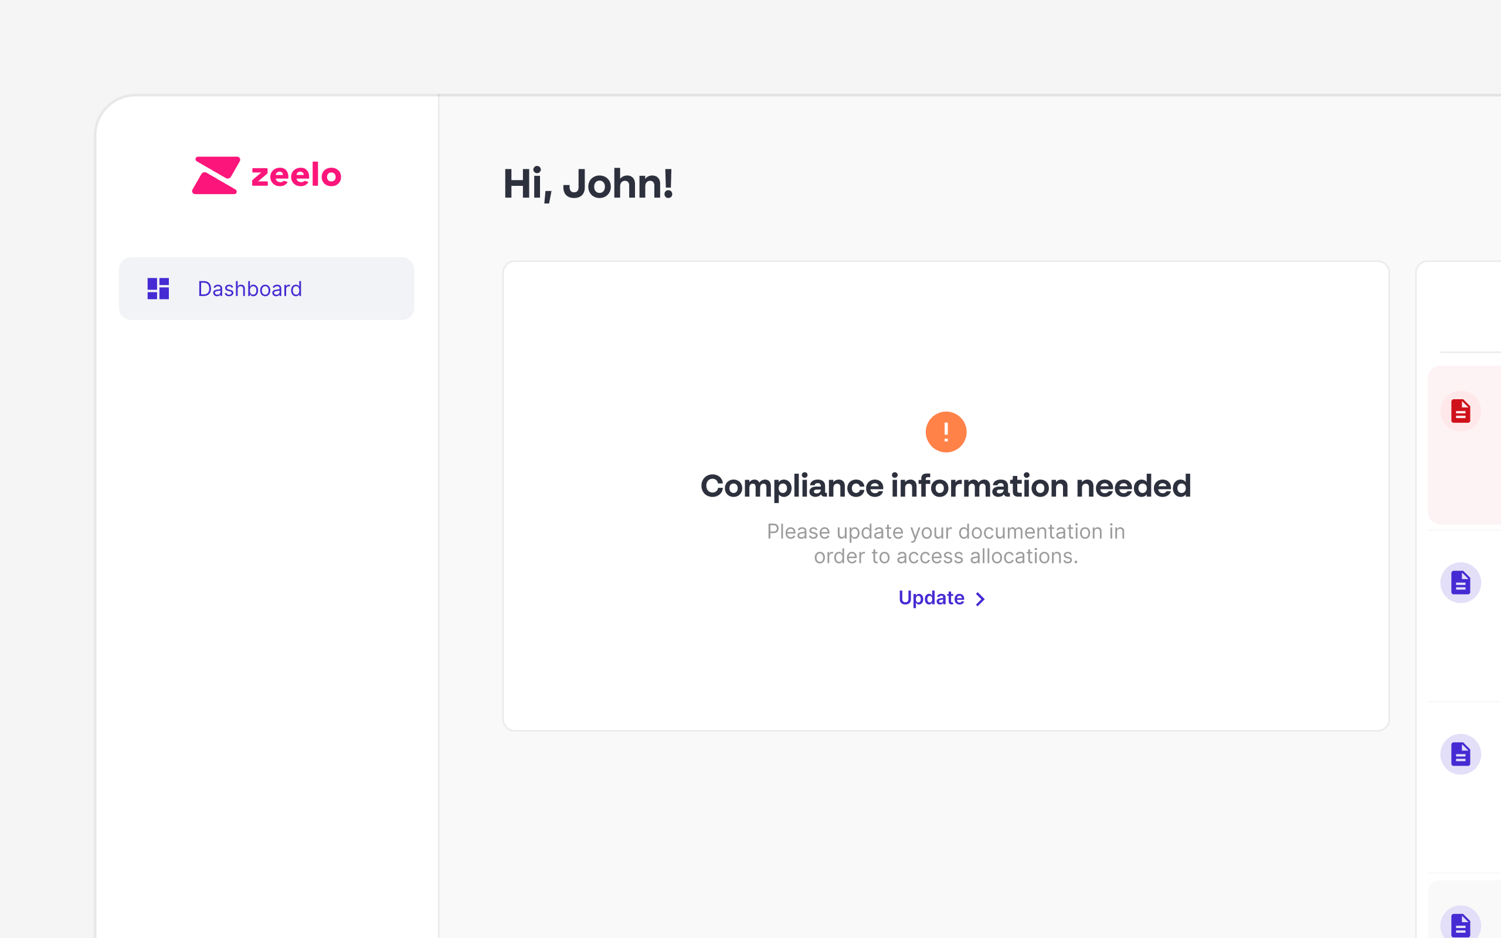Open the red document icon item
This screenshot has width=1501, height=938.
[x=1461, y=411]
